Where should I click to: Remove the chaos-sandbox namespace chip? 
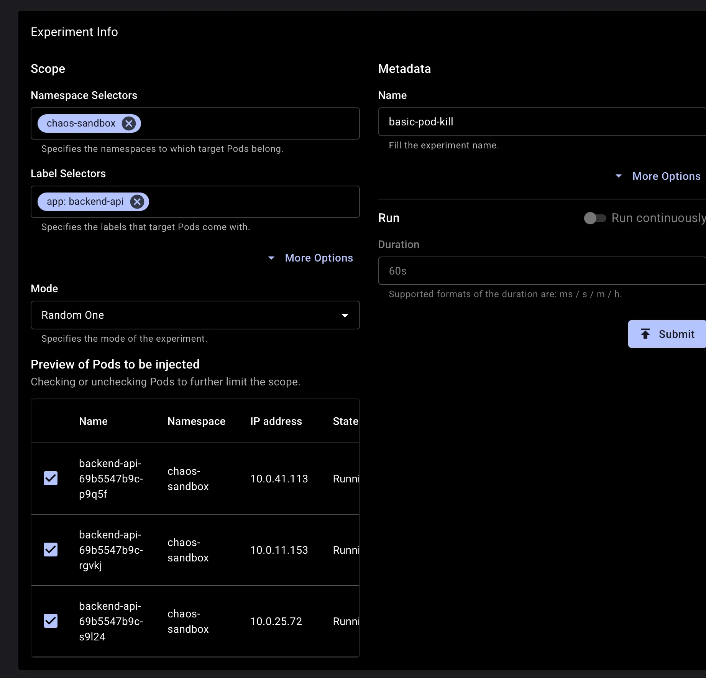coord(129,123)
